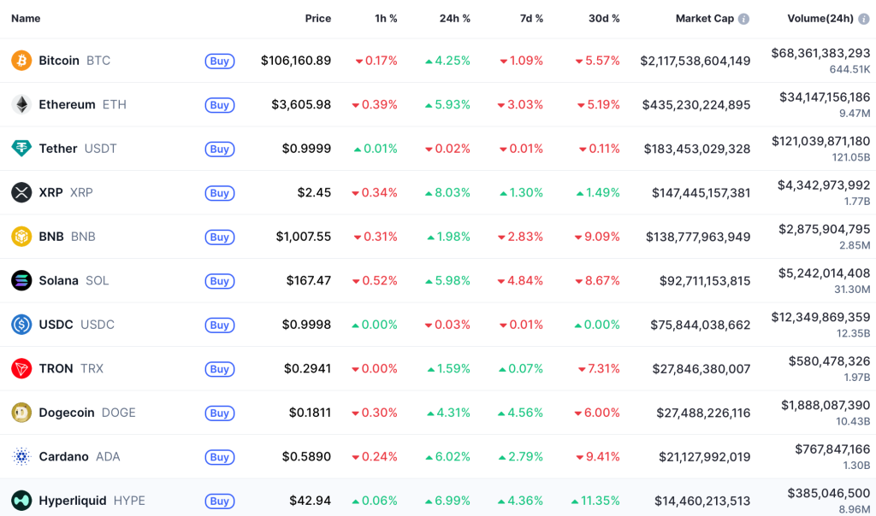The width and height of the screenshot is (876, 516).
Task: Click the Cardano ADA logo icon
Action: pos(20,457)
